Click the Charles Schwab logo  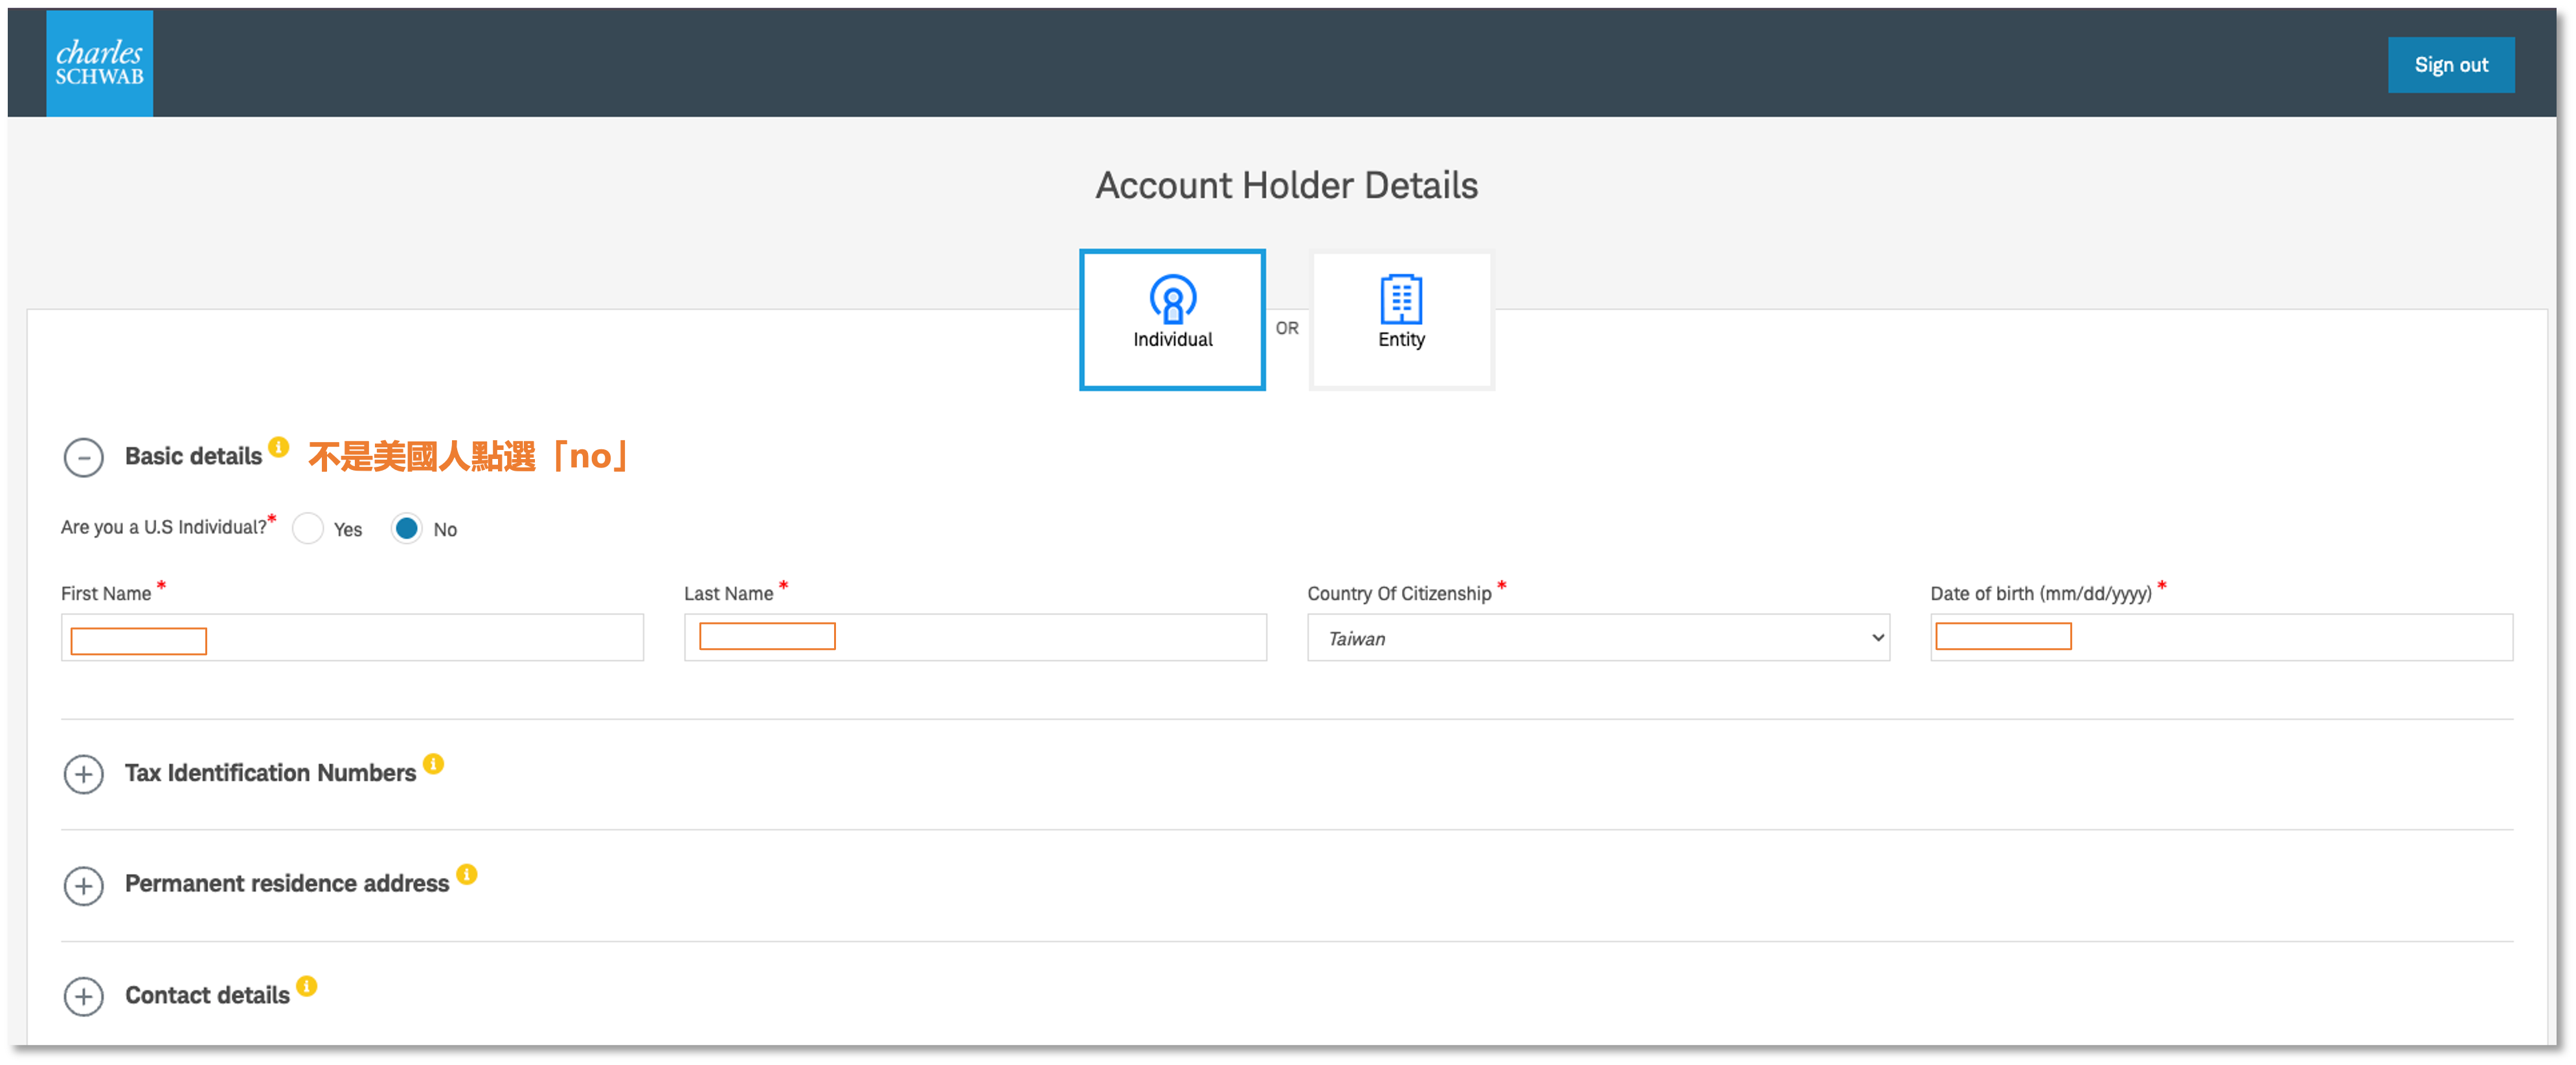99,63
